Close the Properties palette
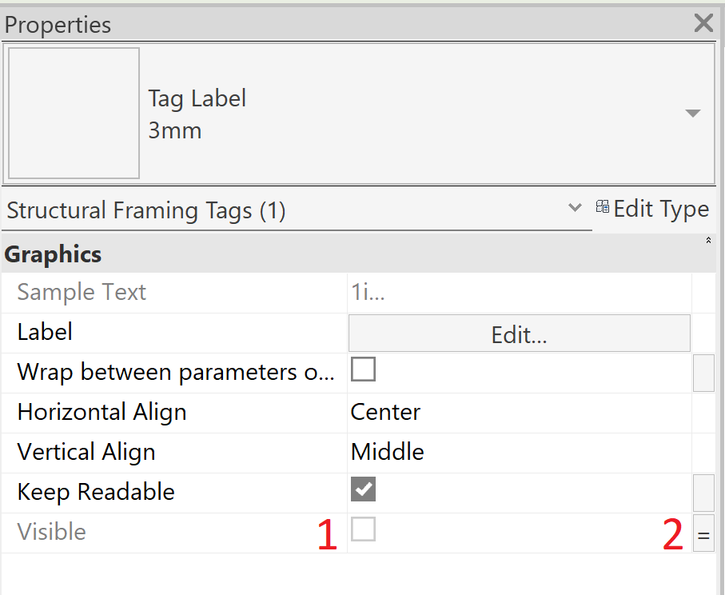The height and width of the screenshot is (595, 725). [x=703, y=22]
